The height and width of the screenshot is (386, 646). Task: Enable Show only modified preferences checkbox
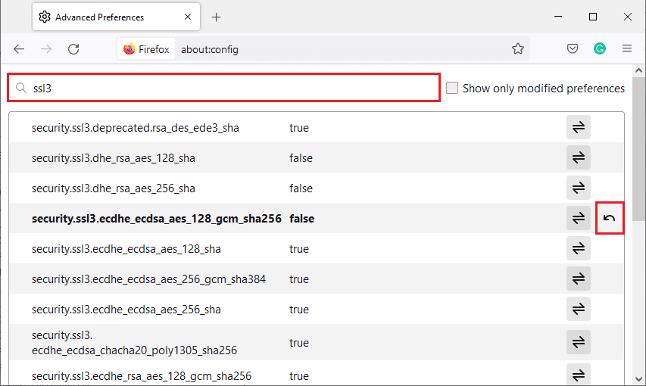point(452,88)
